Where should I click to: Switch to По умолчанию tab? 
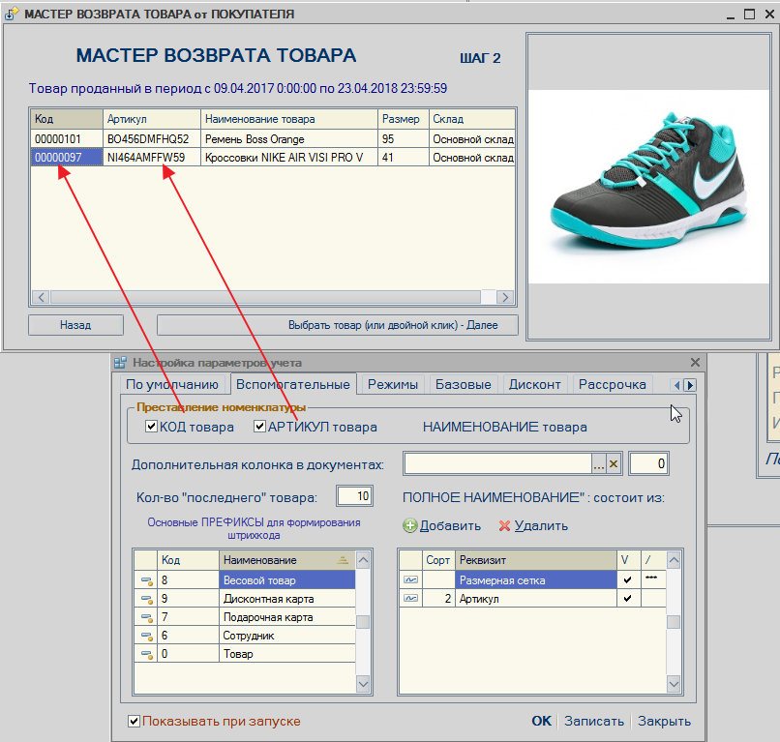point(172,384)
